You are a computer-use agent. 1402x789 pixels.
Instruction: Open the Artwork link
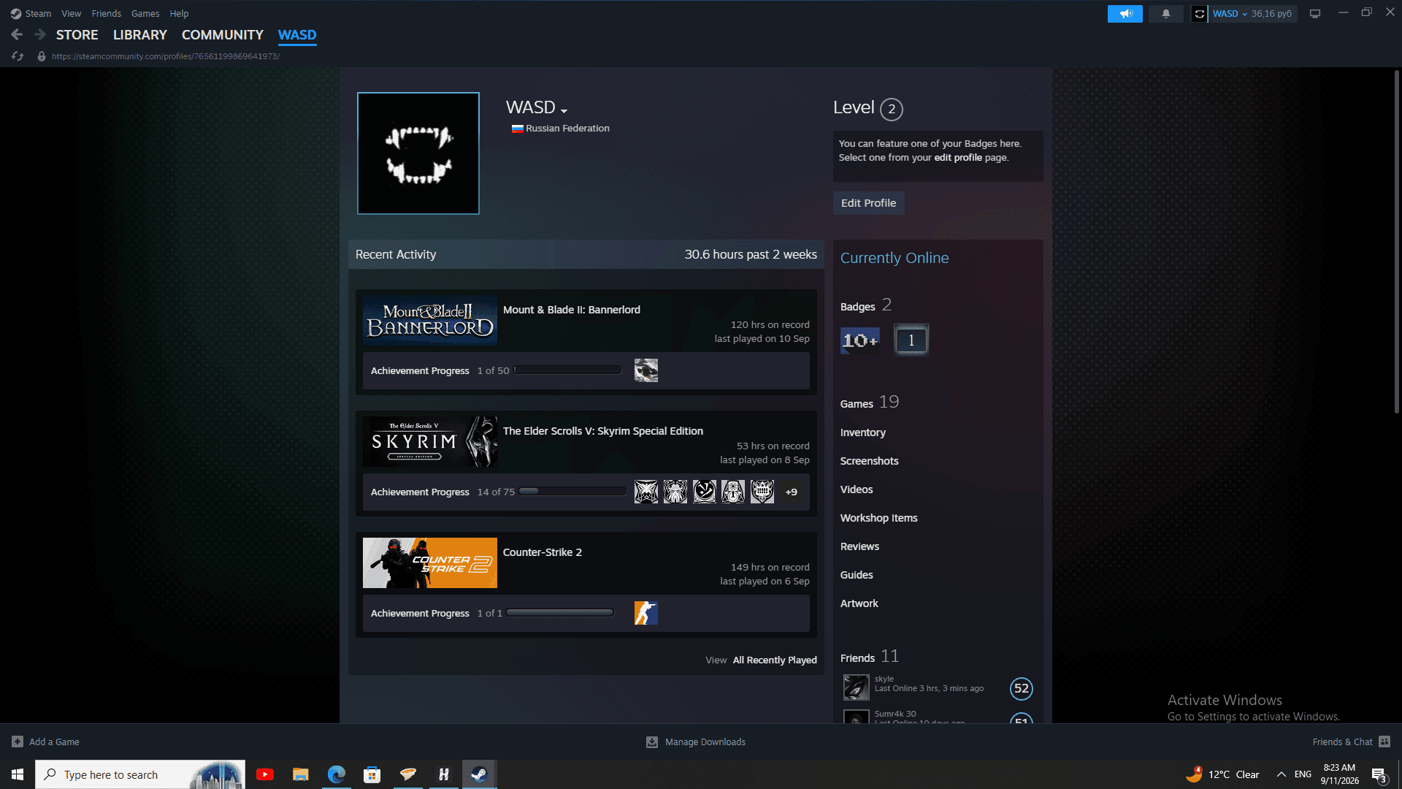pyautogui.click(x=859, y=603)
